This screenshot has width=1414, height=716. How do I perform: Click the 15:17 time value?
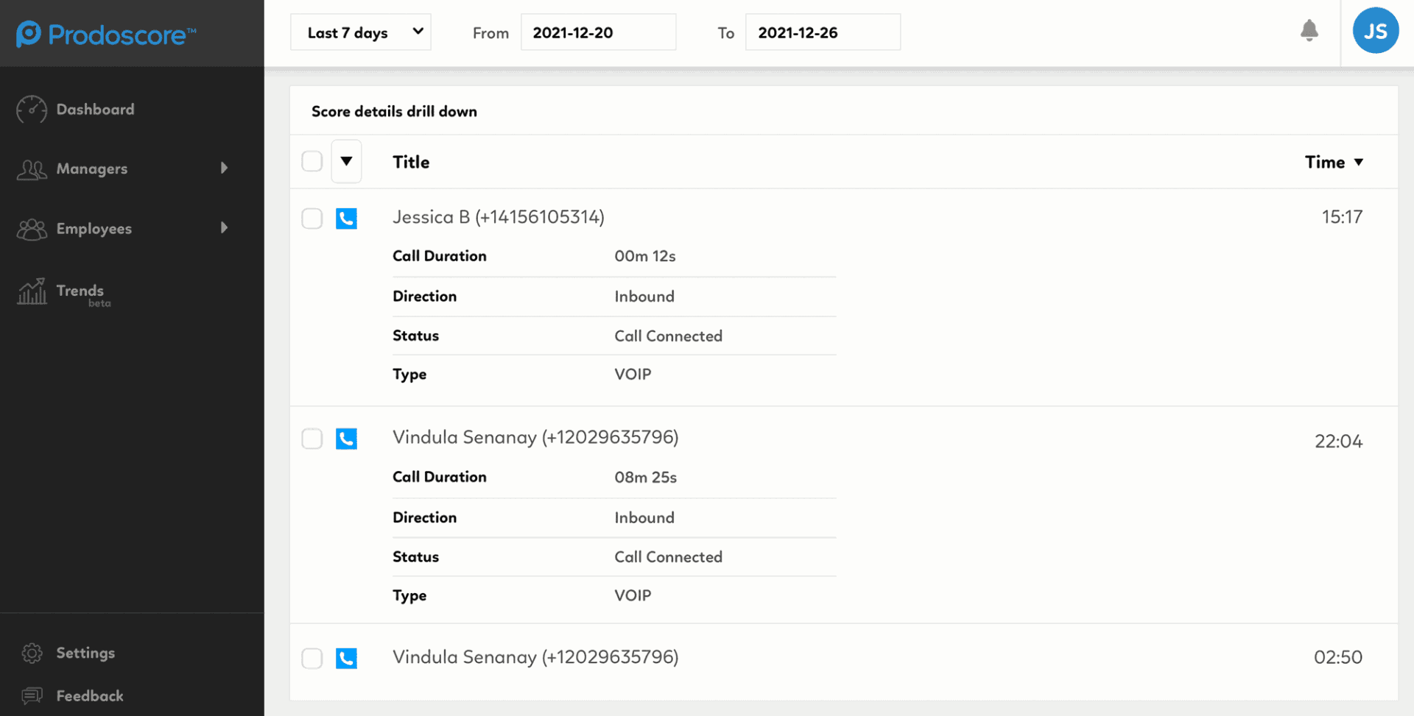pos(1342,217)
